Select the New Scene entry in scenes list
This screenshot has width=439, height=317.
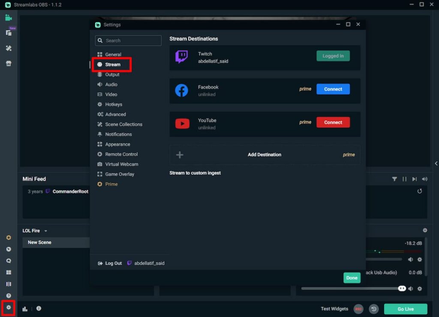coord(56,242)
